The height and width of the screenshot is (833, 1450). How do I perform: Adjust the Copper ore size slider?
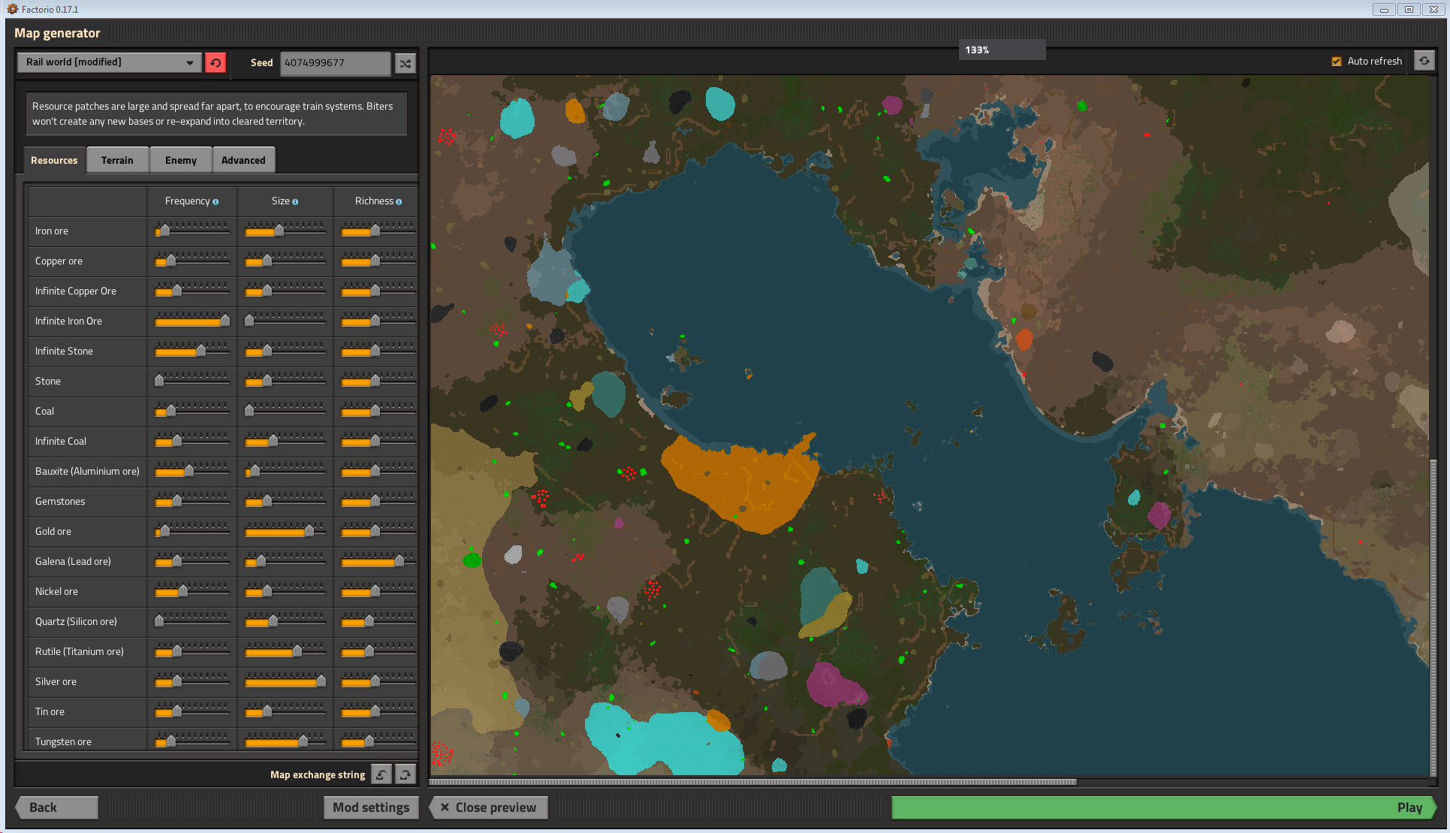tap(285, 261)
